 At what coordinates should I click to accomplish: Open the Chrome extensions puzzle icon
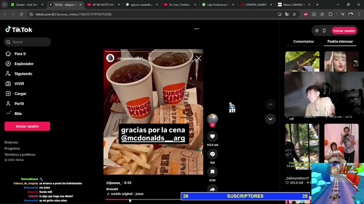tap(330, 14)
